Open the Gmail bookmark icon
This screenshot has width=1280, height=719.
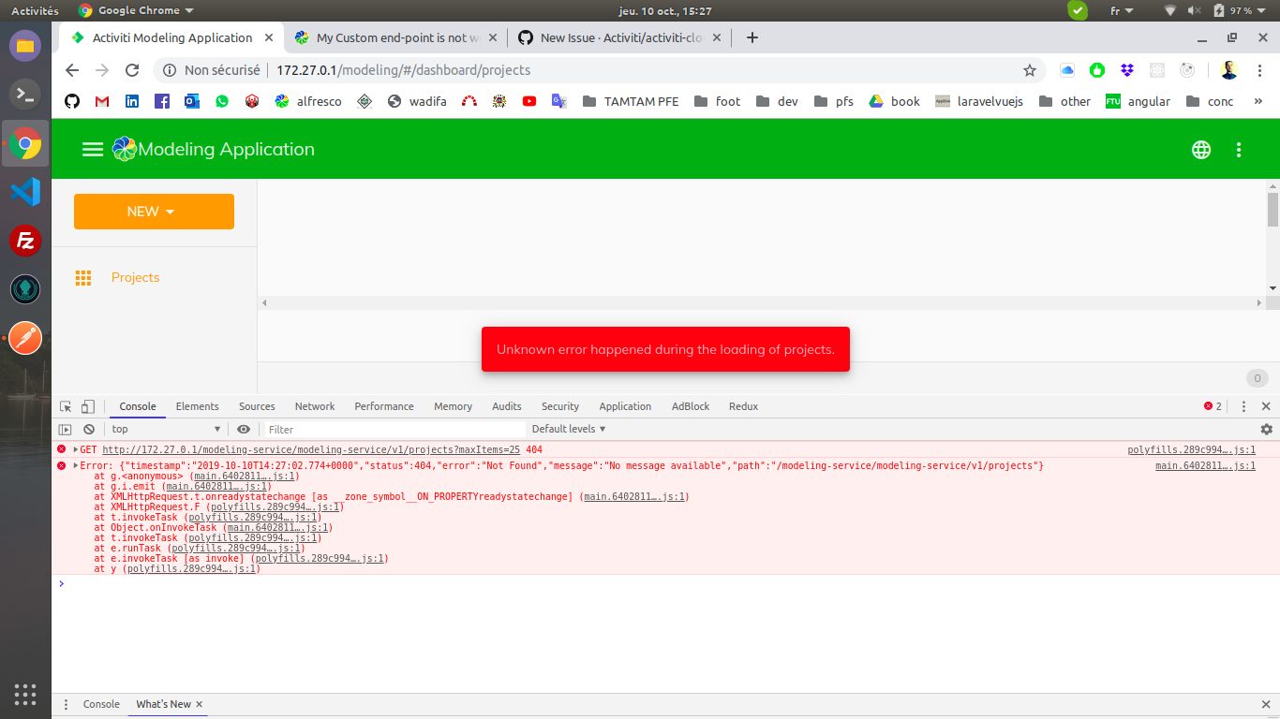[x=102, y=101]
